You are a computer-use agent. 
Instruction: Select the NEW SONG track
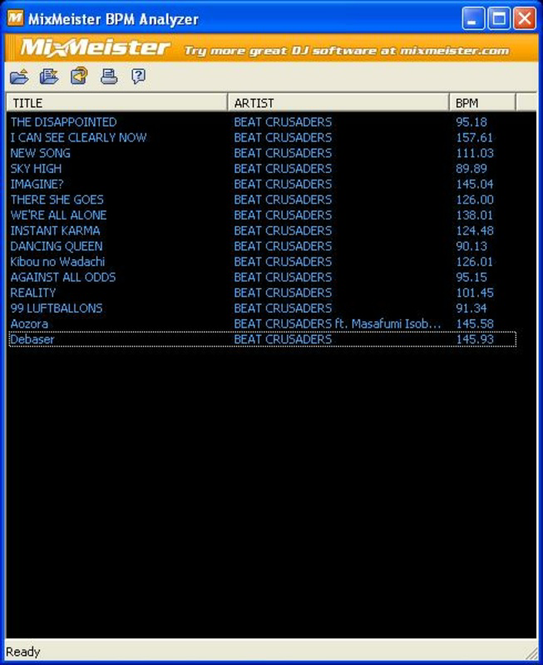pos(40,153)
